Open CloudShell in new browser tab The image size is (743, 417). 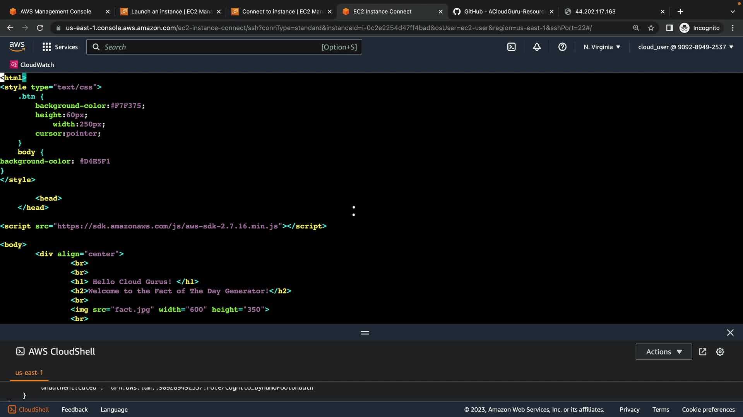tap(703, 352)
